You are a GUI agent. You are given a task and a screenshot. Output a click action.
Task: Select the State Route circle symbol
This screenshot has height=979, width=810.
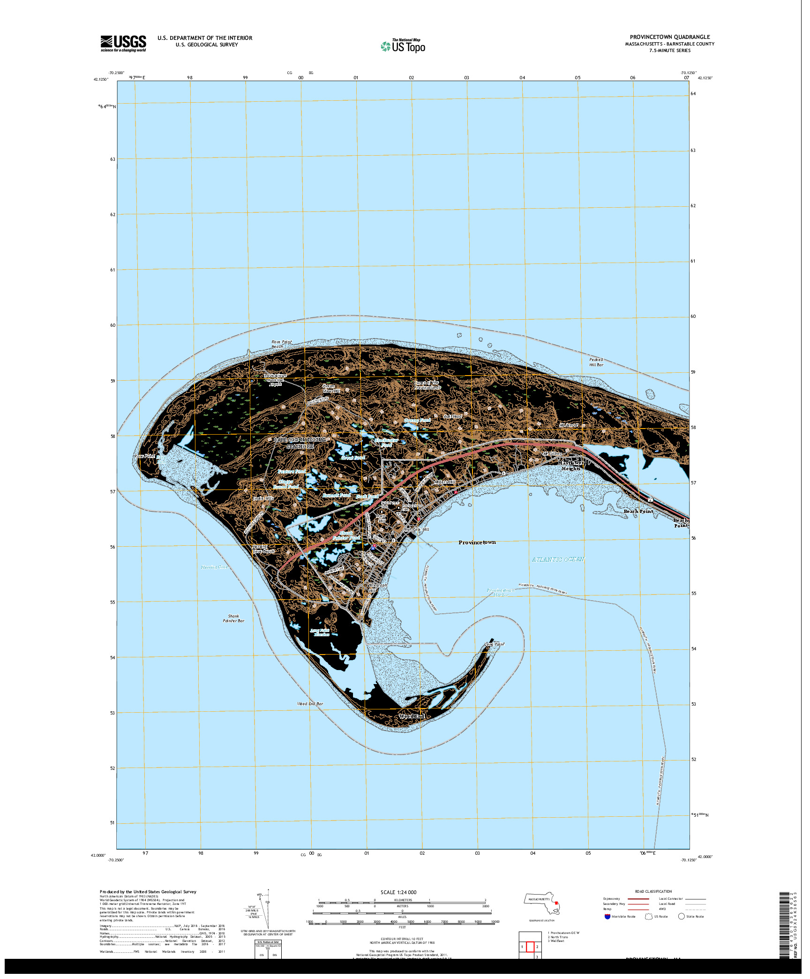(681, 916)
